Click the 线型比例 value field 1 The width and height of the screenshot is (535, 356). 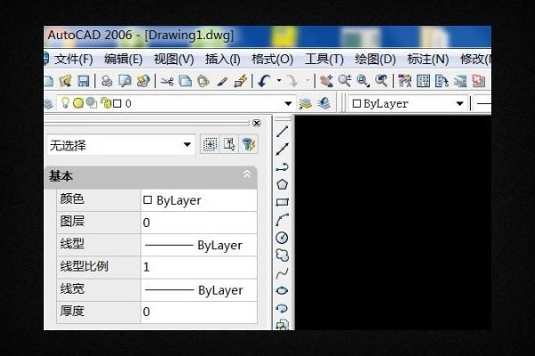(199, 267)
